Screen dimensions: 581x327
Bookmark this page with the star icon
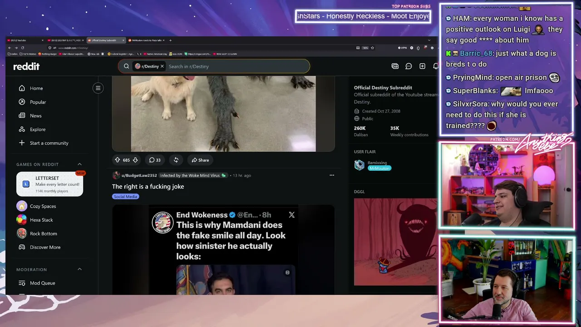pos(372,48)
